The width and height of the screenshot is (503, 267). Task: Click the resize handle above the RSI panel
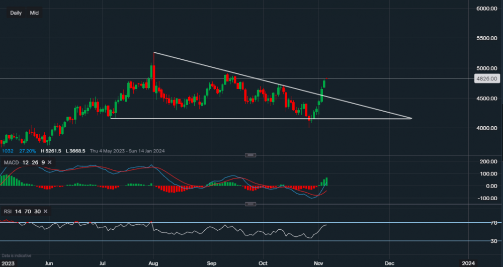250,204
